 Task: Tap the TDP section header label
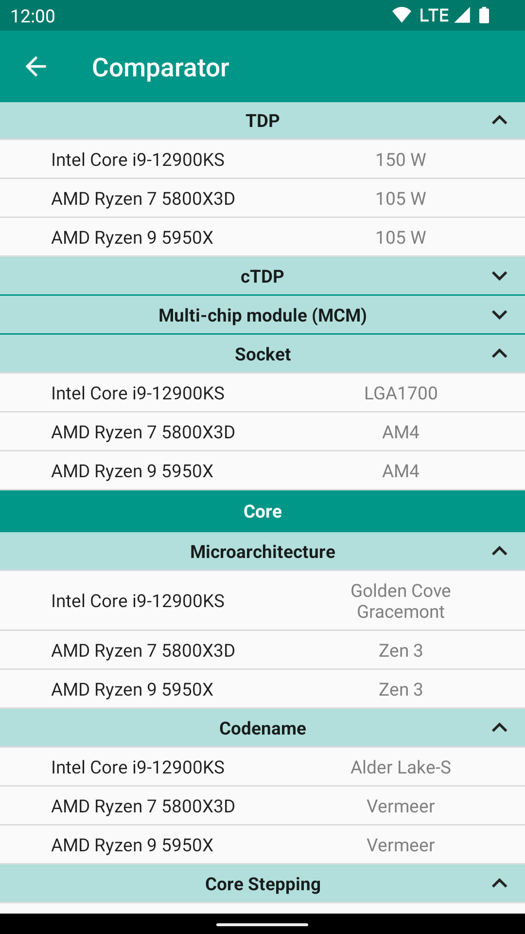(262, 121)
